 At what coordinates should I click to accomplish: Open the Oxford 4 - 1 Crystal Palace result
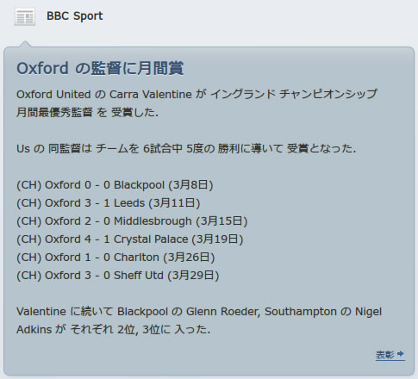pos(130,239)
